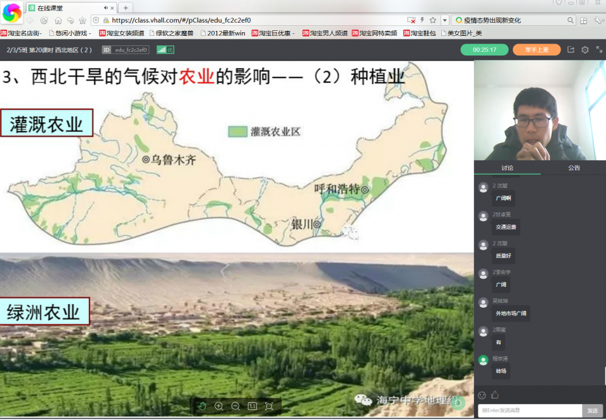Click the 发送 send button

click(593, 411)
